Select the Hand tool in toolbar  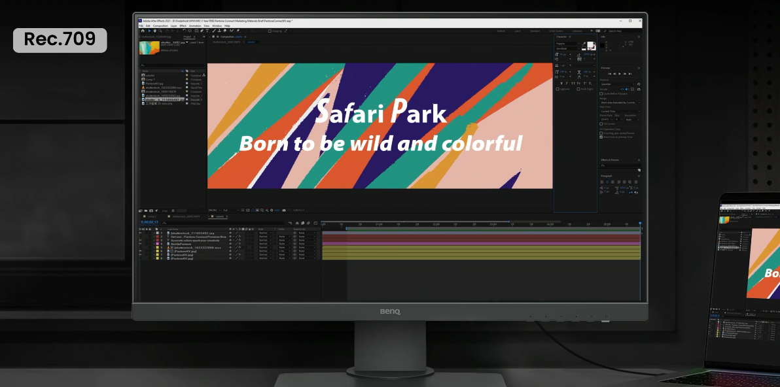pyautogui.click(x=155, y=31)
